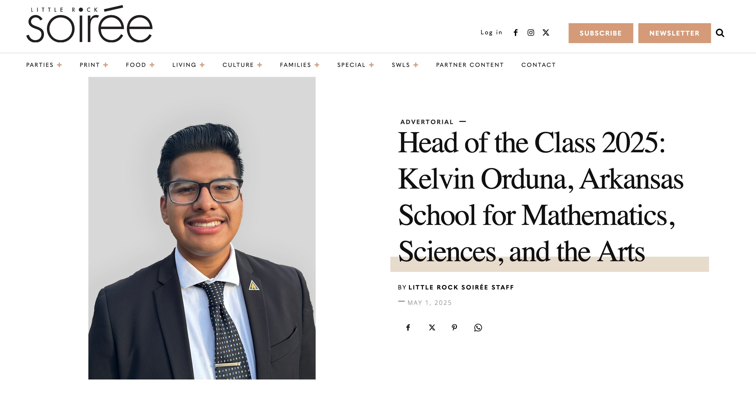
Task: Go to the Contact page
Action: pos(539,65)
